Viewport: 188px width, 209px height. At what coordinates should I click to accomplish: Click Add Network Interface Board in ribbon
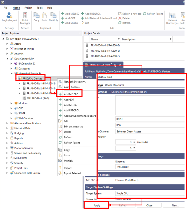pos(99,18)
